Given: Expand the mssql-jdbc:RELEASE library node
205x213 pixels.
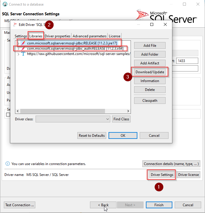Looking at the screenshot, I should 18,43.
